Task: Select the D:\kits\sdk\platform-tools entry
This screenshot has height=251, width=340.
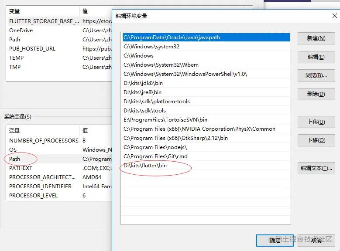Action: [x=206, y=102]
